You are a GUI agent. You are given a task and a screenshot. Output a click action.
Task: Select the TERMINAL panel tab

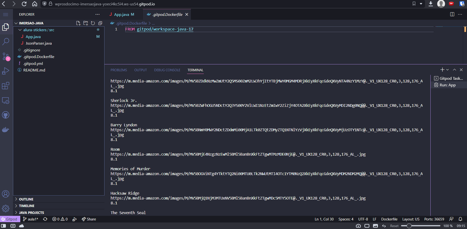(x=195, y=70)
